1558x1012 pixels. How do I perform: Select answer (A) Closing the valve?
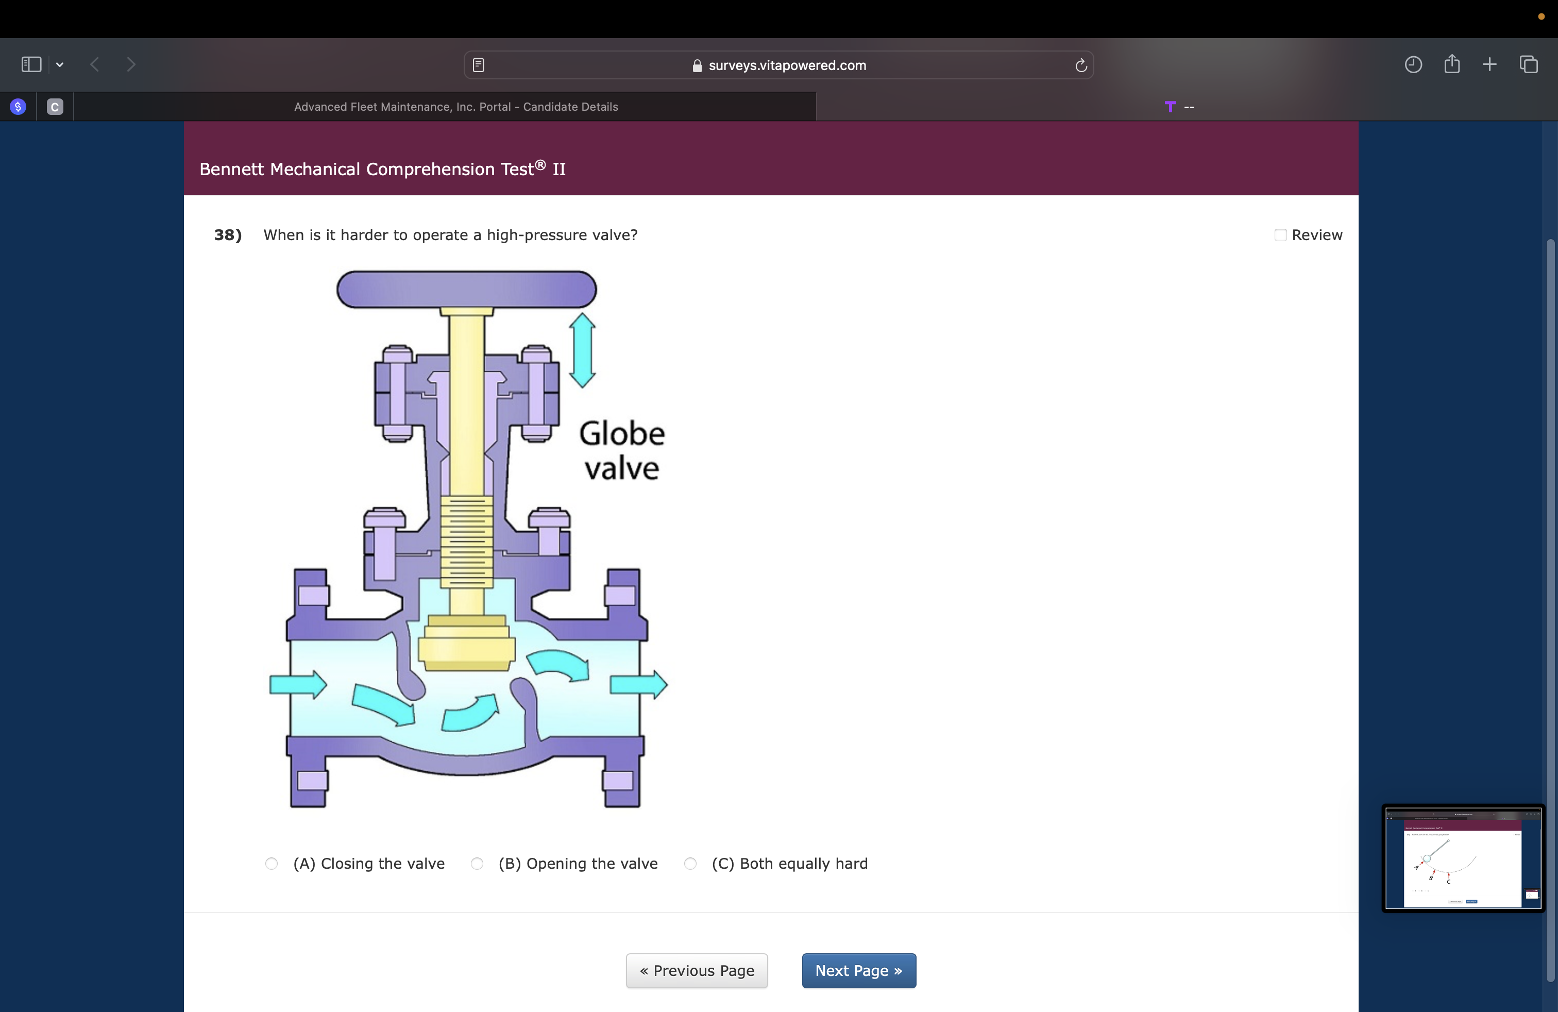272,864
